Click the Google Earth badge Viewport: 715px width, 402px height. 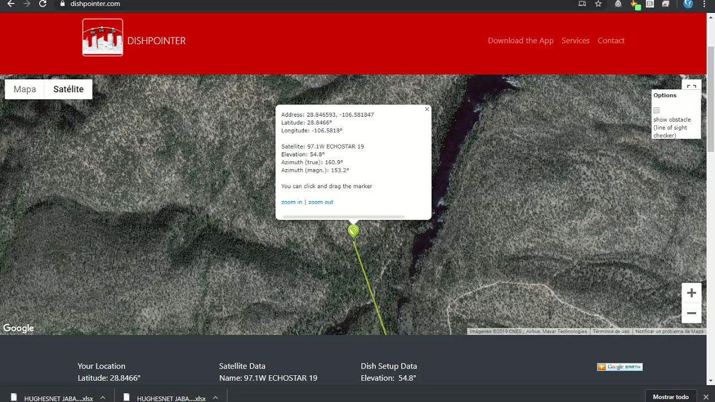(x=619, y=367)
